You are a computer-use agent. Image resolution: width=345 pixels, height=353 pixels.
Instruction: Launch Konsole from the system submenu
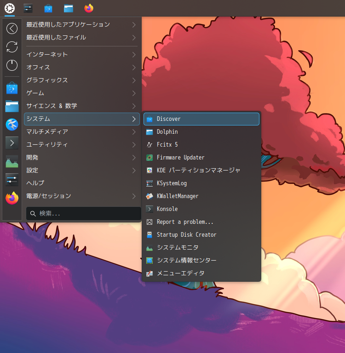(201, 209)
